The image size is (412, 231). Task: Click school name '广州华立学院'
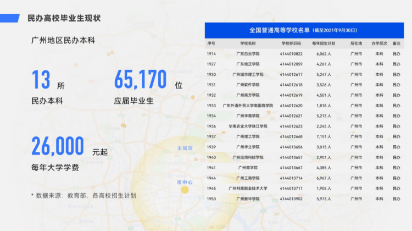[x=248, y=147]
